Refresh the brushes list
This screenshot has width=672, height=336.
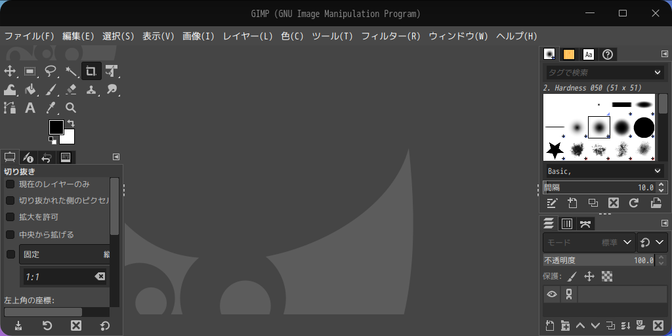point(635,203)
